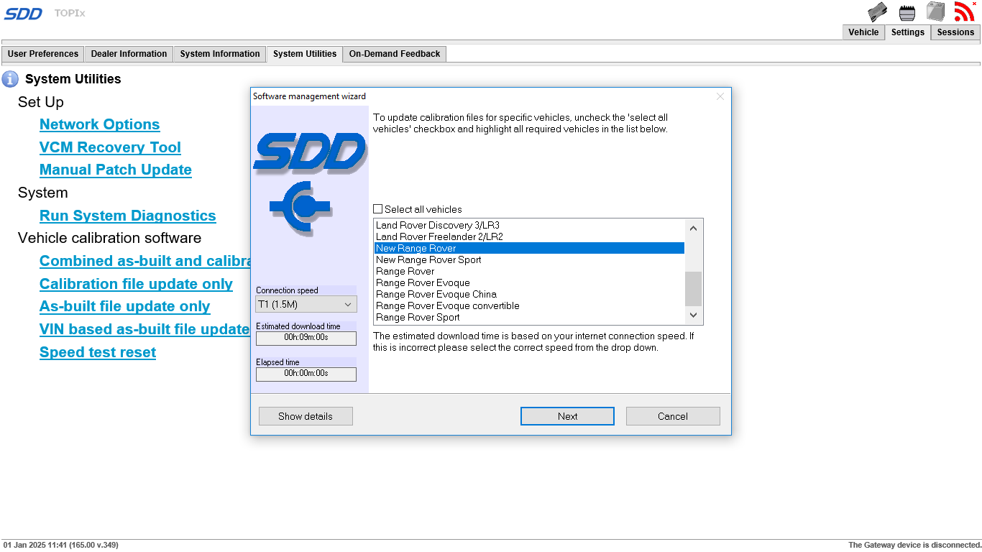Screen dimensions: 982x552
Task: Open the TOPIx link in header
Action: tap(70, 13)
